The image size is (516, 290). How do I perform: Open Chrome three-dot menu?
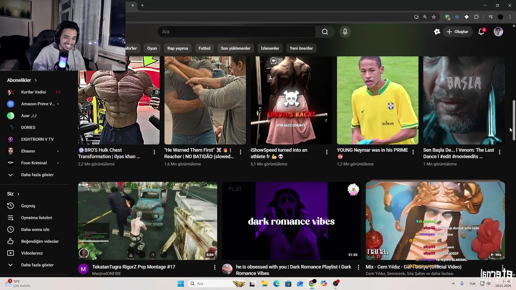510,17
